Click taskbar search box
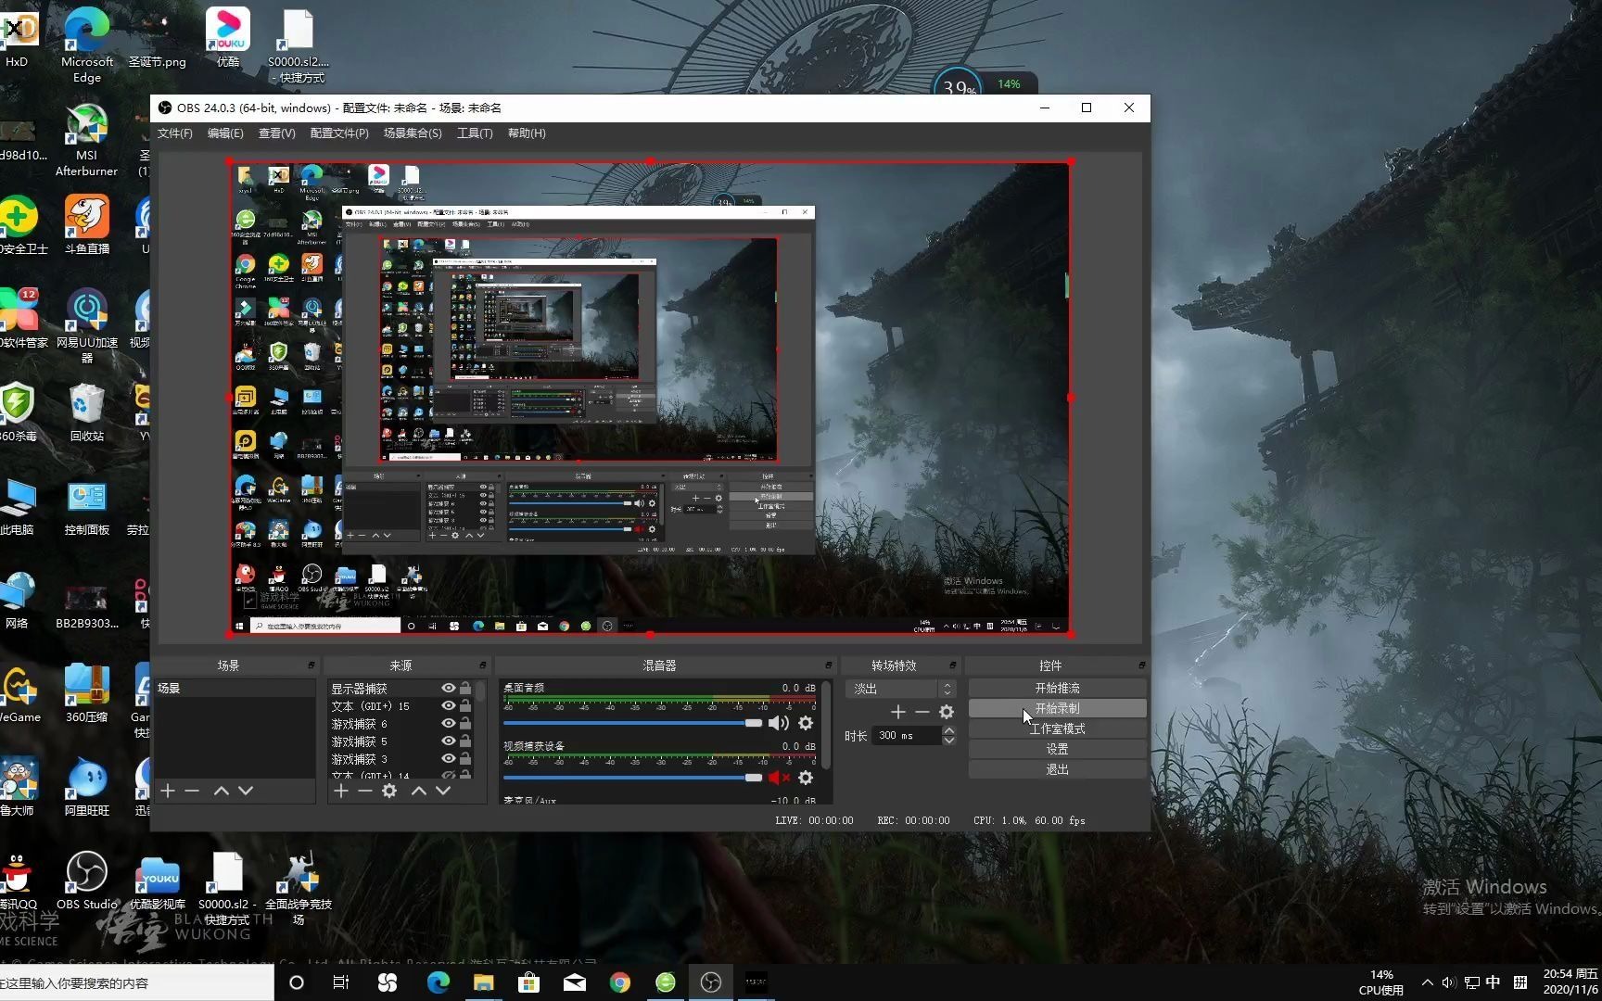 click(x=136, y=983)
